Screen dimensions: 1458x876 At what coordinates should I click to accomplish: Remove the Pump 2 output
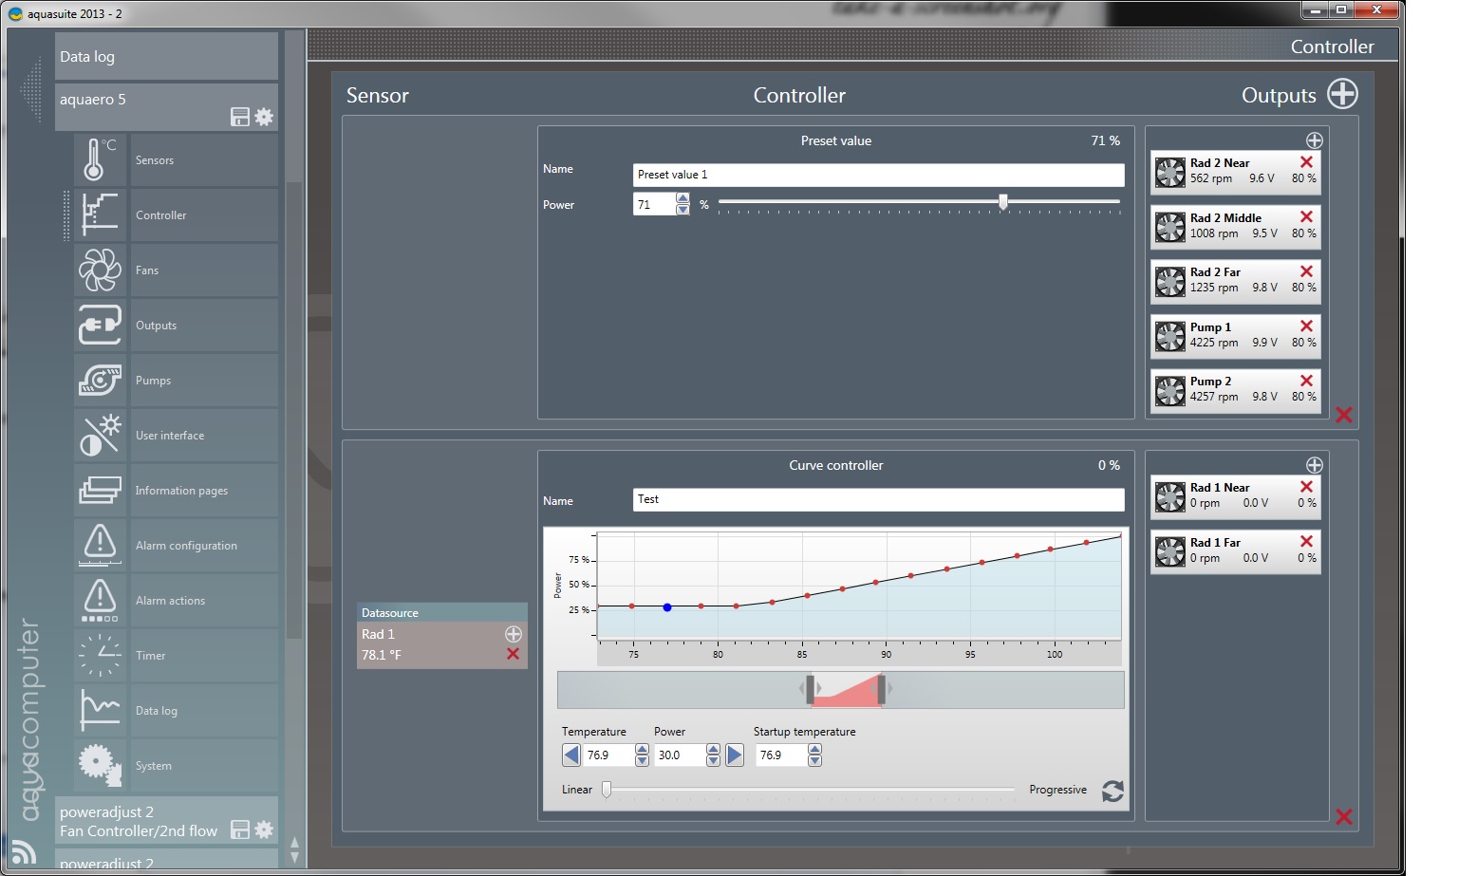tap(1306, 381)
